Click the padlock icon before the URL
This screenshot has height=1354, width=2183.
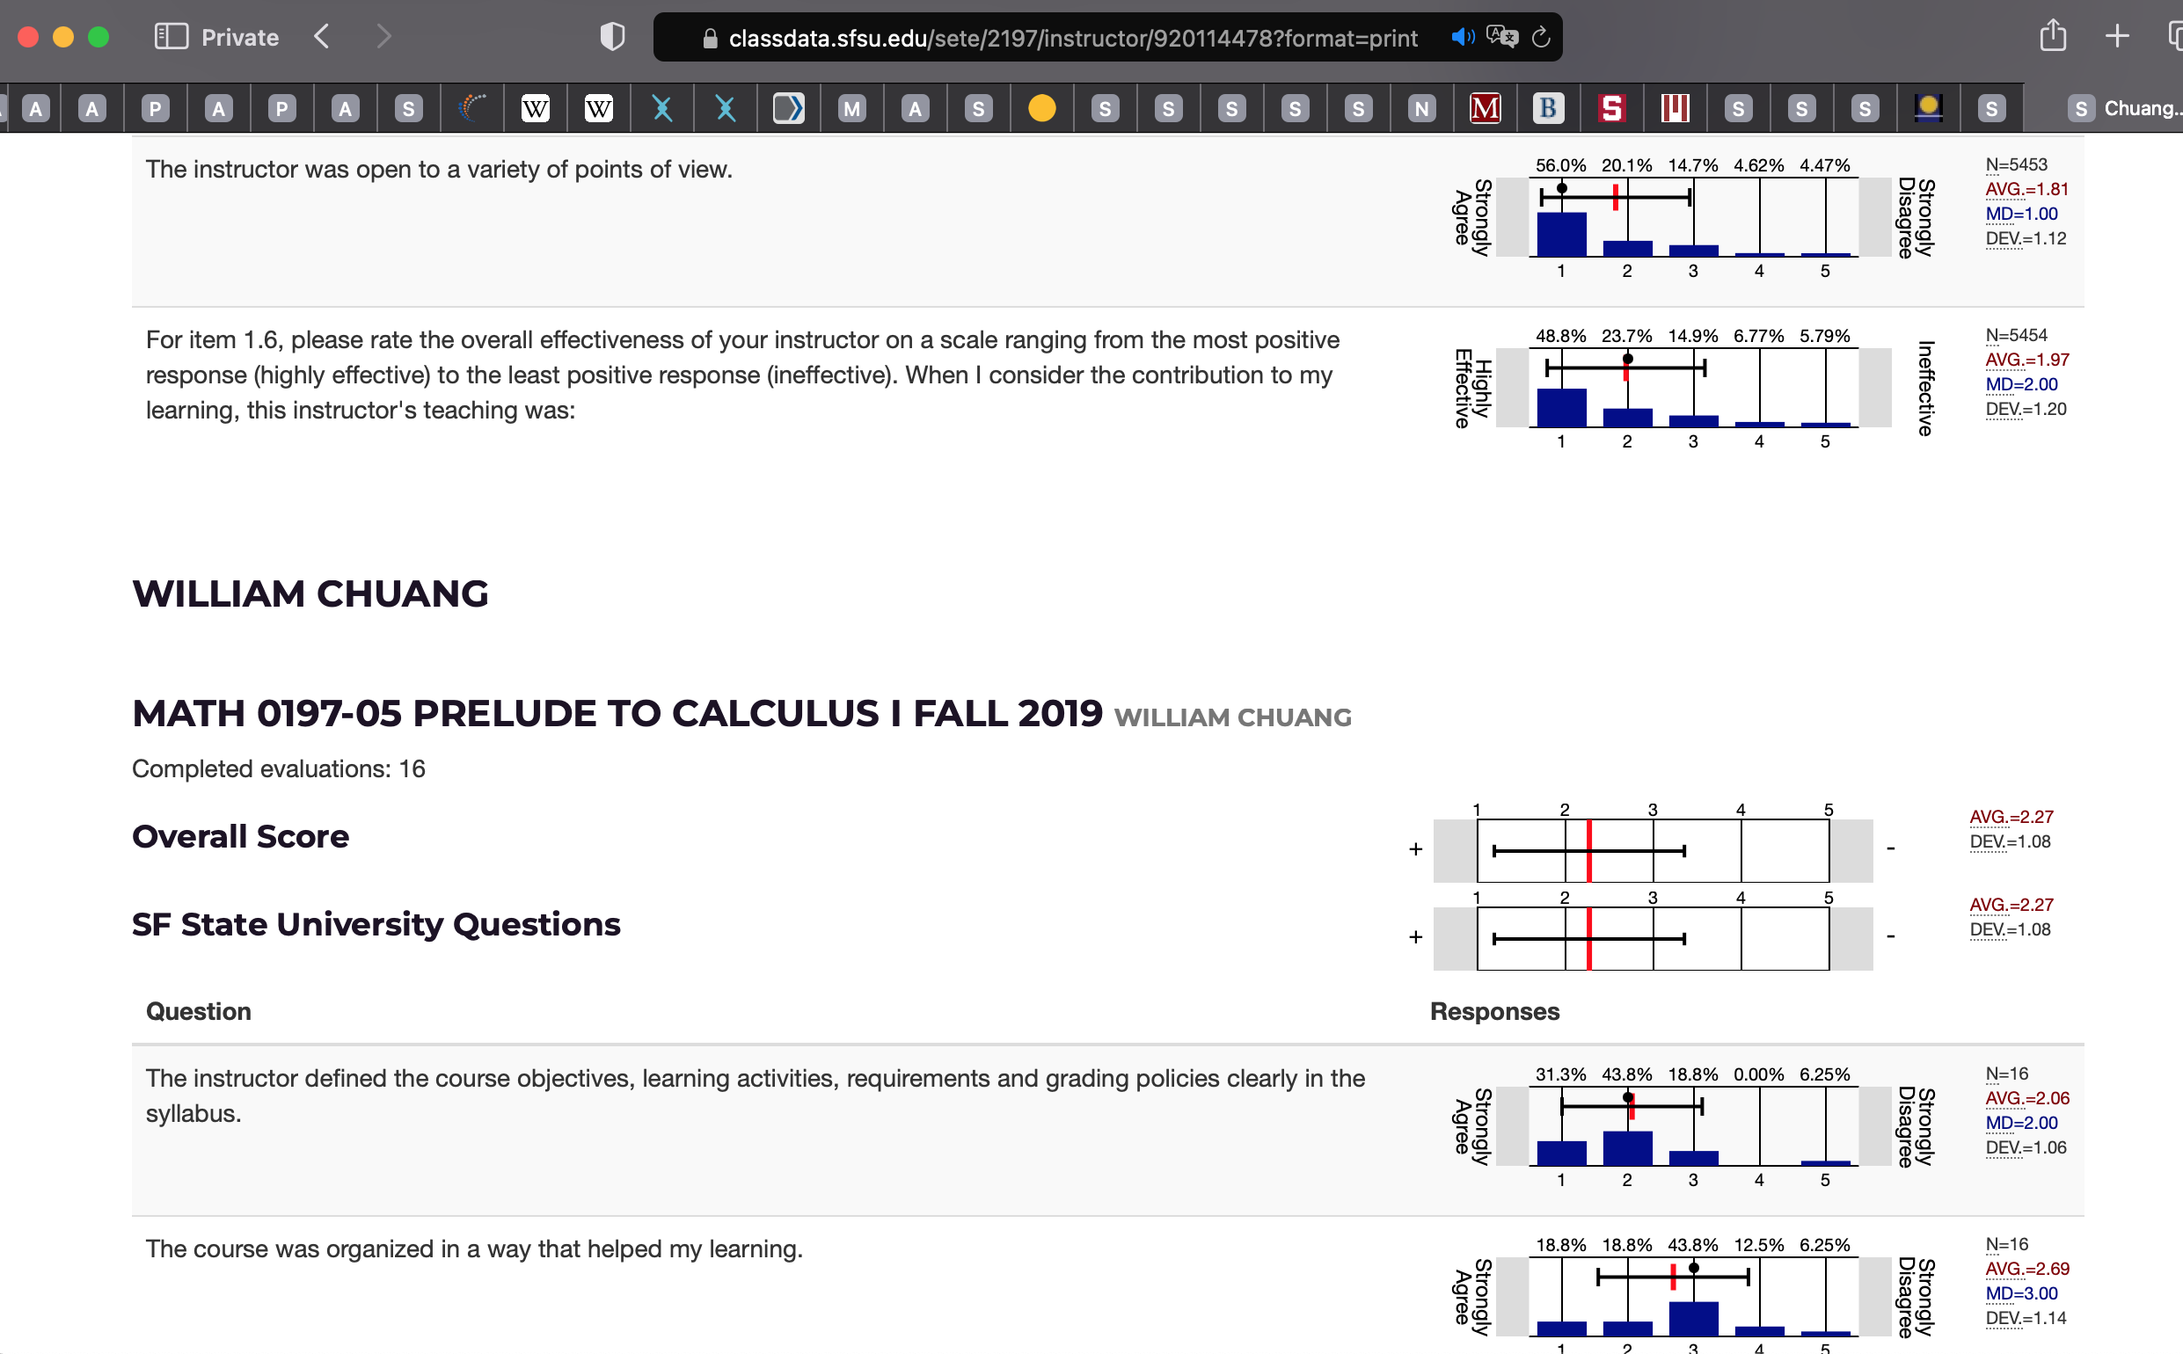coord(710,38)
